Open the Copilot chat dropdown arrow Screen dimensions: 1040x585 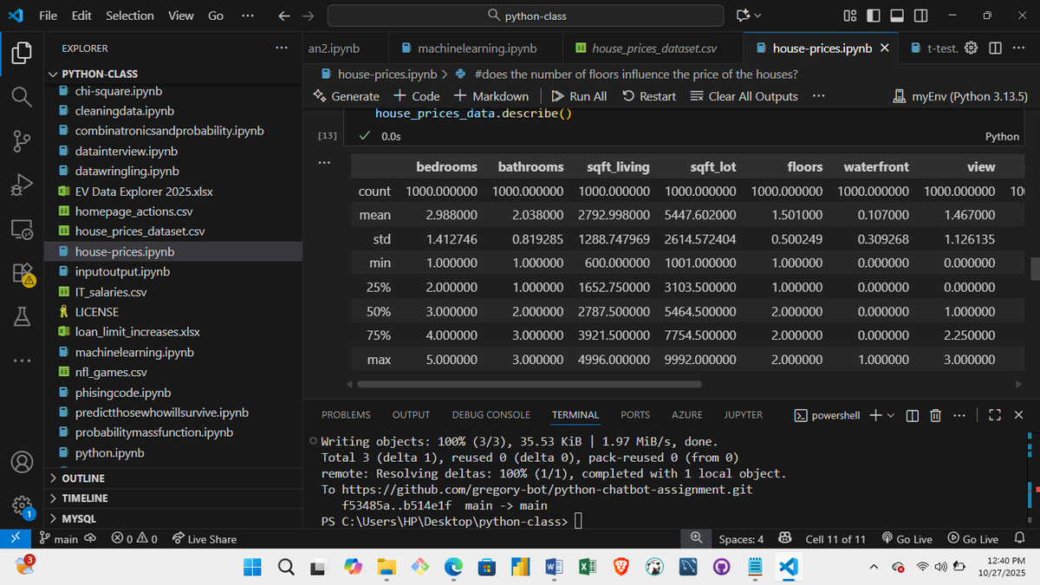coord(758,16)
